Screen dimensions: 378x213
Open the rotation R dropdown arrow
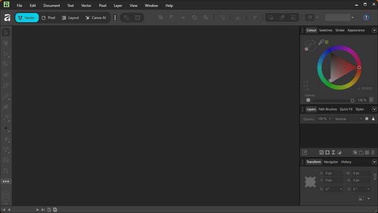(x=341, y=189)
